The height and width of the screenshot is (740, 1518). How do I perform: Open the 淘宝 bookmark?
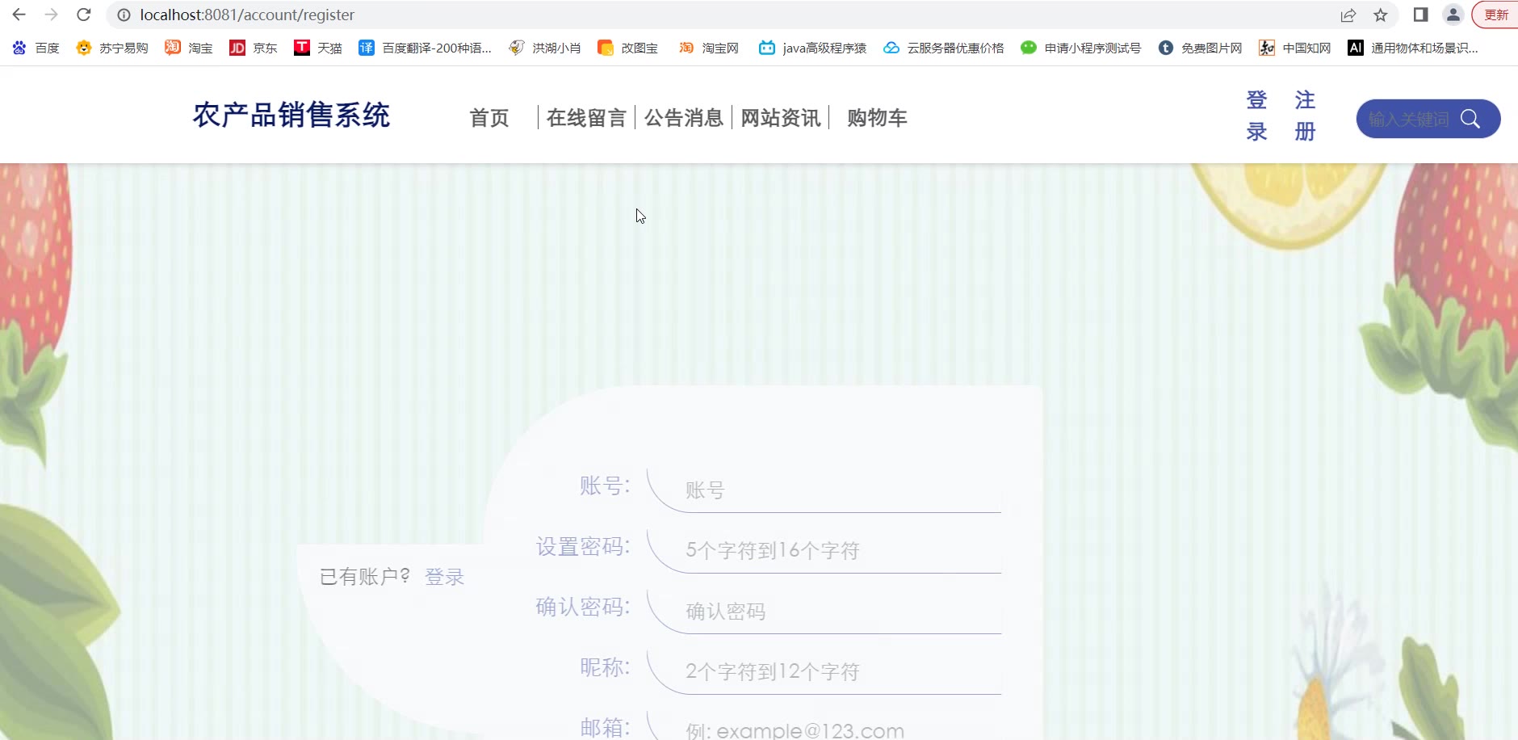point(189,48)
